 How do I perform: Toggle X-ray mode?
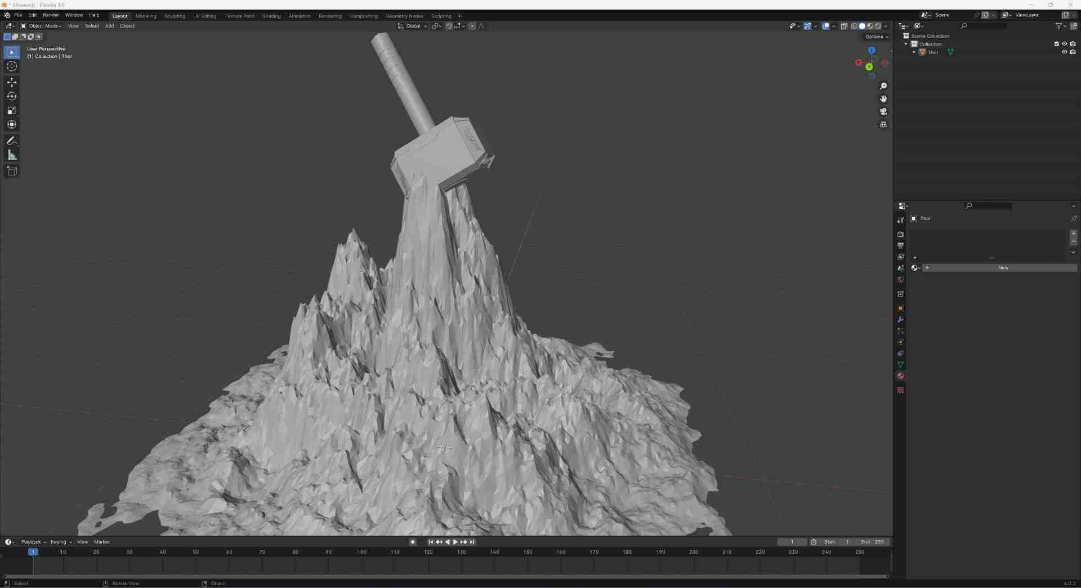844,26
